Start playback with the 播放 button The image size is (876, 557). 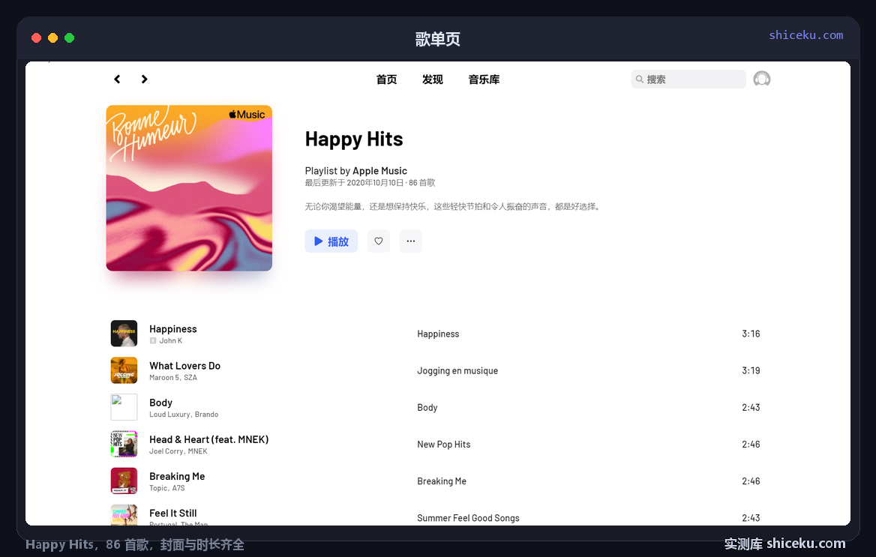331,241
